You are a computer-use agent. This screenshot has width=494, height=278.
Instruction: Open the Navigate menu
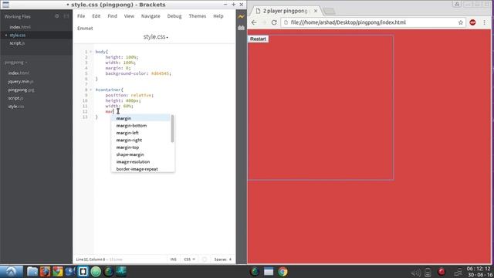pyautogui.click(x=151, y=16)
